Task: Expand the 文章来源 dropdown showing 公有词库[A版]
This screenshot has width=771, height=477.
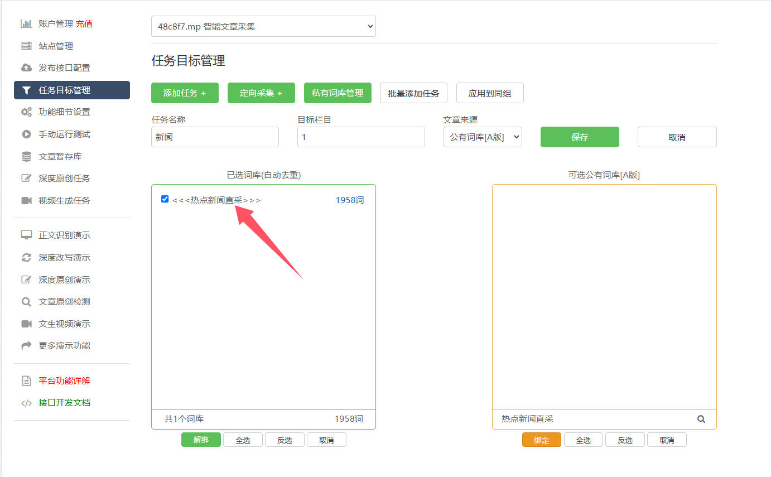Action: [483, 137]
